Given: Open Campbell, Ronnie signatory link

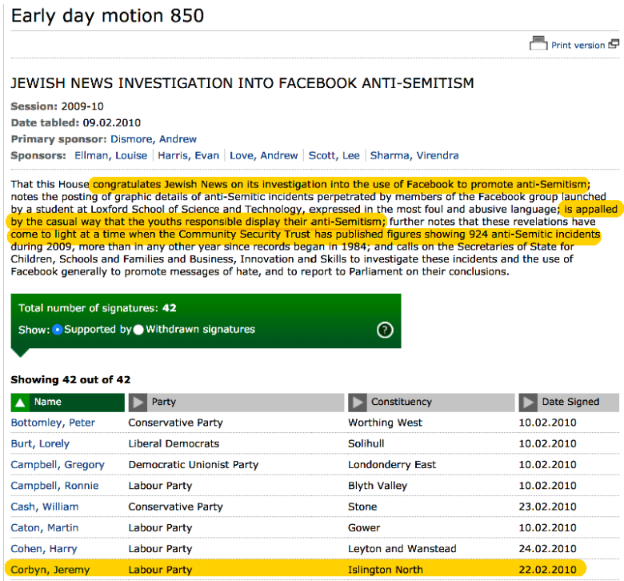Looking at the screenshot, I should coord(54,486).
